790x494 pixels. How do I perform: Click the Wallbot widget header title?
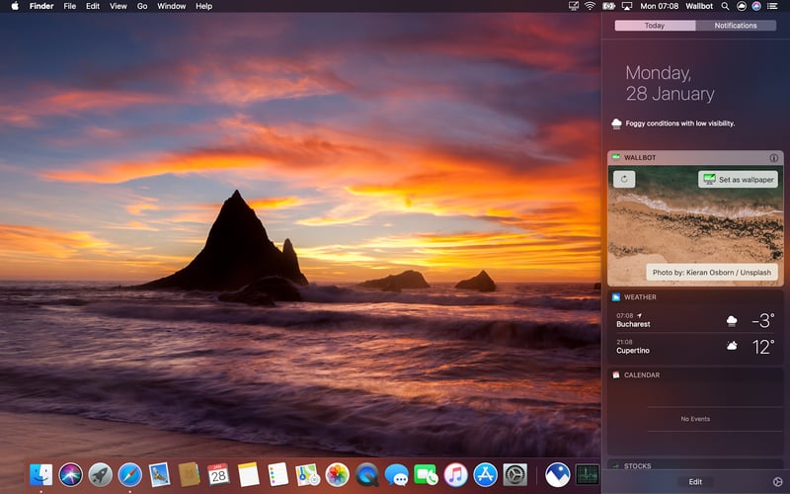(x=640, y=158)
